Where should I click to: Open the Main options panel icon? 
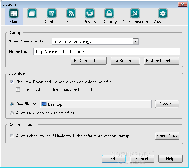14,13
